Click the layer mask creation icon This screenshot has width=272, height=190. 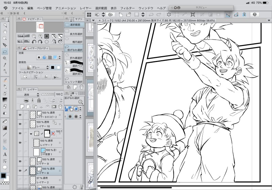click(54, 107)
